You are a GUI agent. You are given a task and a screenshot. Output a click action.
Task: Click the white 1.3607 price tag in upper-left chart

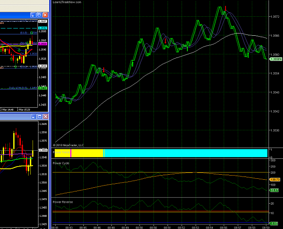43,21
